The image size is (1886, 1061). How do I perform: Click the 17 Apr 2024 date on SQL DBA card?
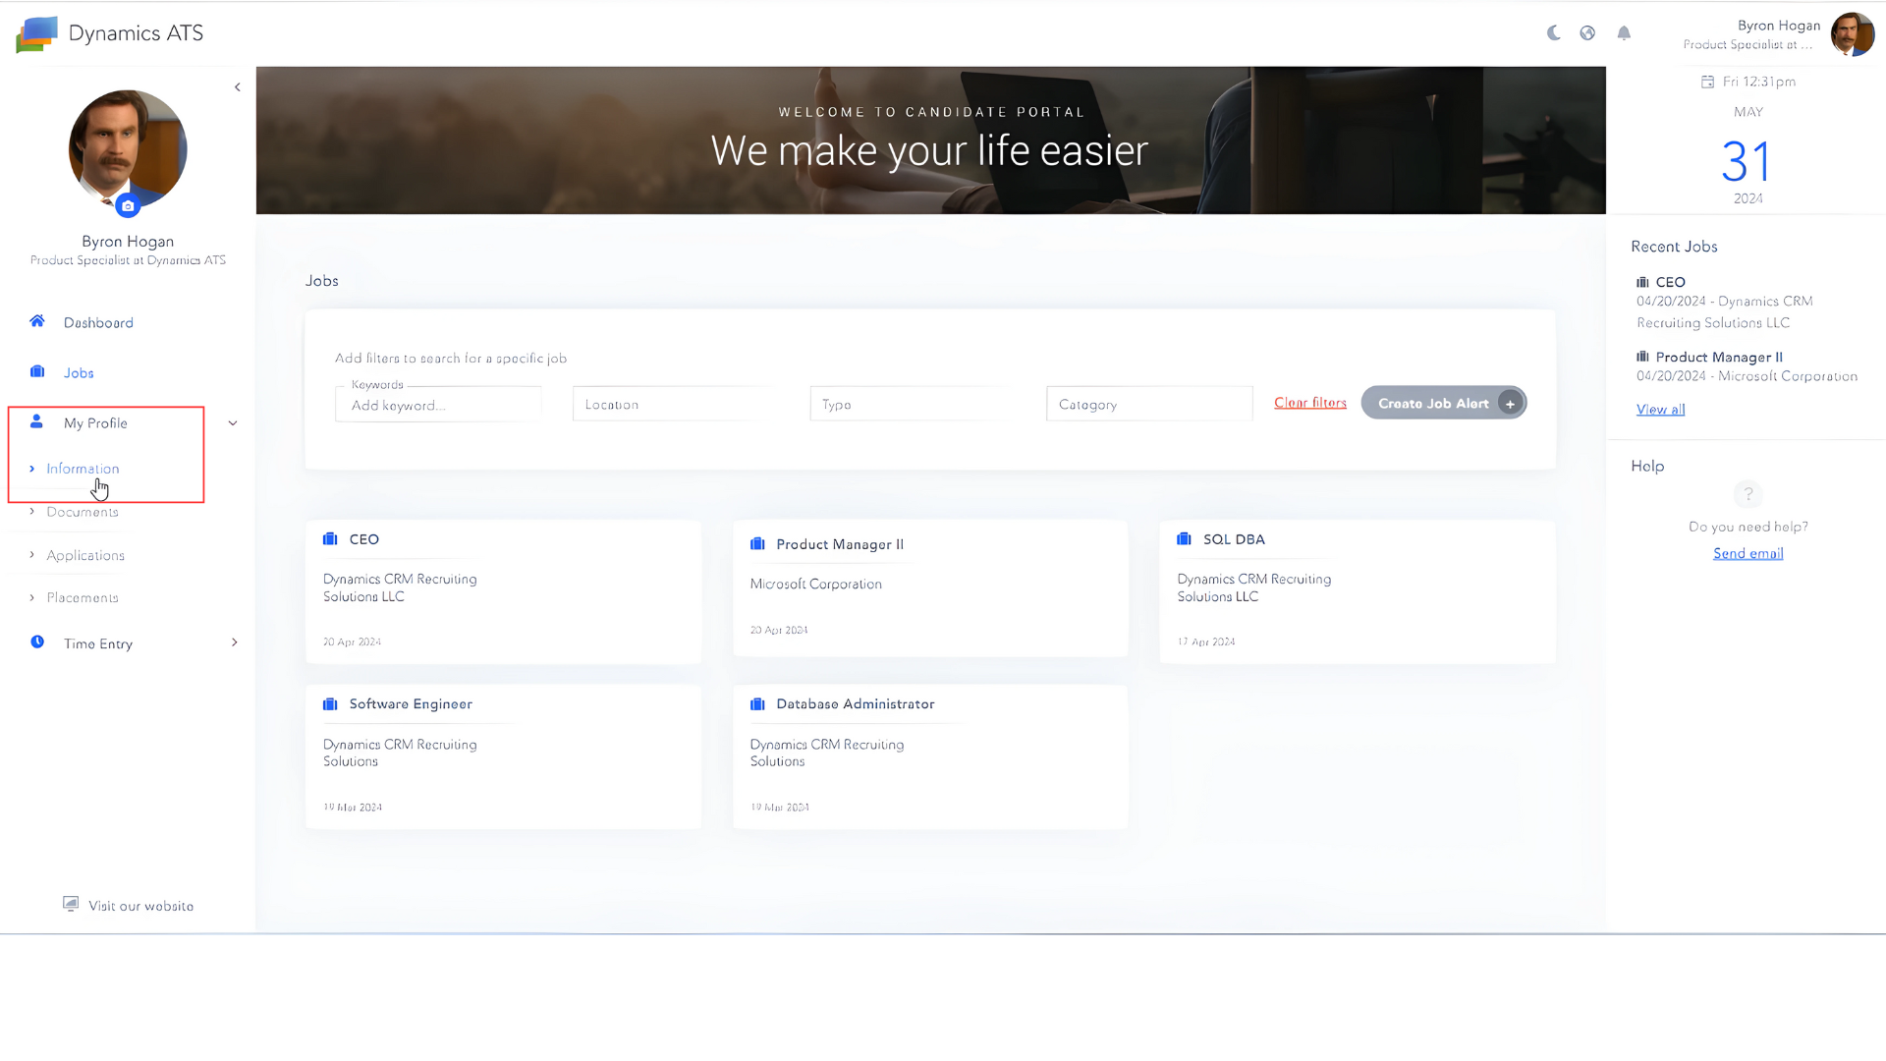tap(1206, 642)
